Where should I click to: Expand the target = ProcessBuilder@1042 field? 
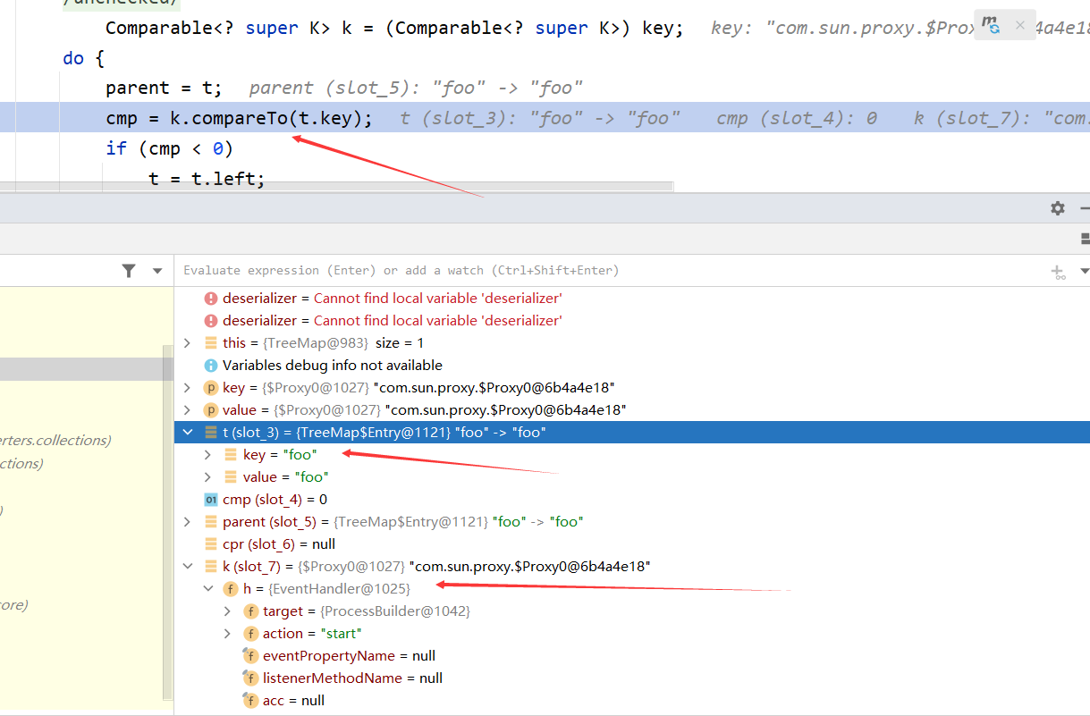[228, 611]
